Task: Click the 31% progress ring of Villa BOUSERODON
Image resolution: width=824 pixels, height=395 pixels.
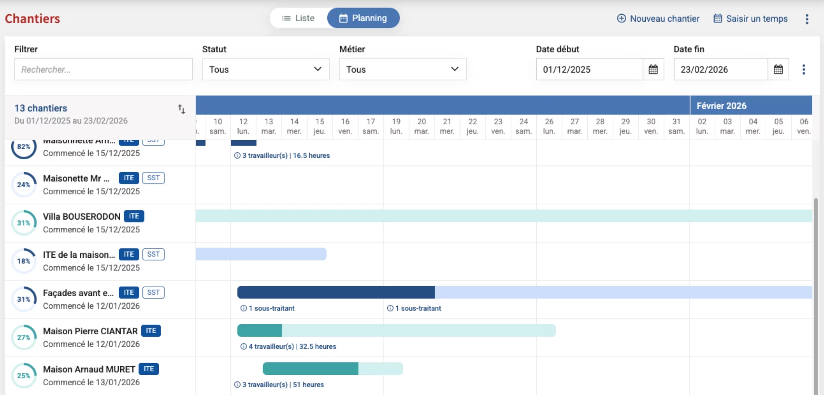Action: [24, 223]
